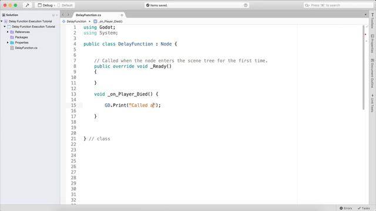Viewport: 376px width, 211px height.
Task: Click the editor vertical scrollbar
Action: (x=364, y=67)
